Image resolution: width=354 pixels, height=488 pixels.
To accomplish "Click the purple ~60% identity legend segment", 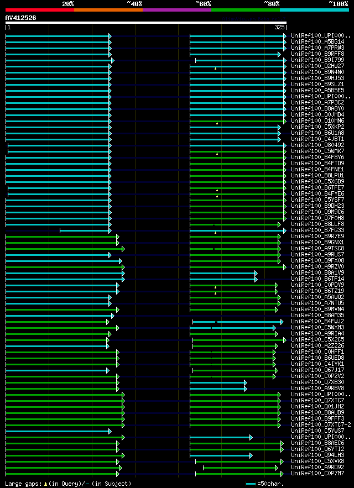I will click(x=177, y=10).
